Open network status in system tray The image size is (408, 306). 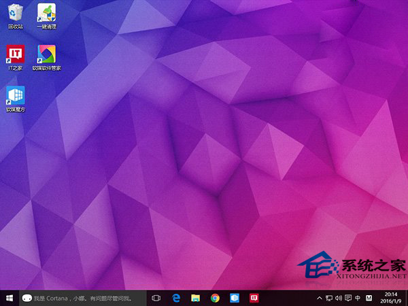329,299
